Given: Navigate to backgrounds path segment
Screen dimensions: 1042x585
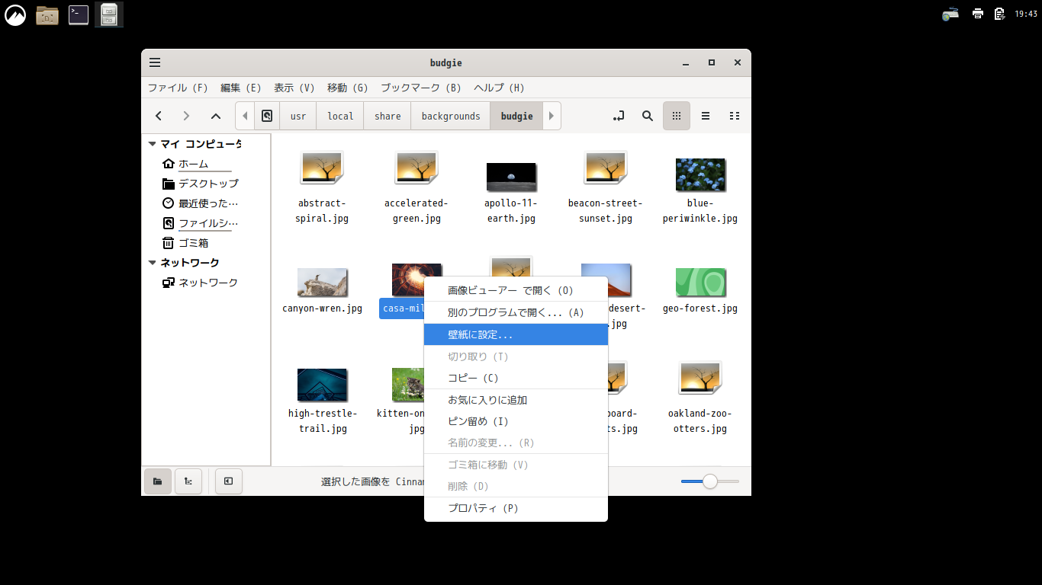Looking at the screenshot, I should (x=451, y=116).
